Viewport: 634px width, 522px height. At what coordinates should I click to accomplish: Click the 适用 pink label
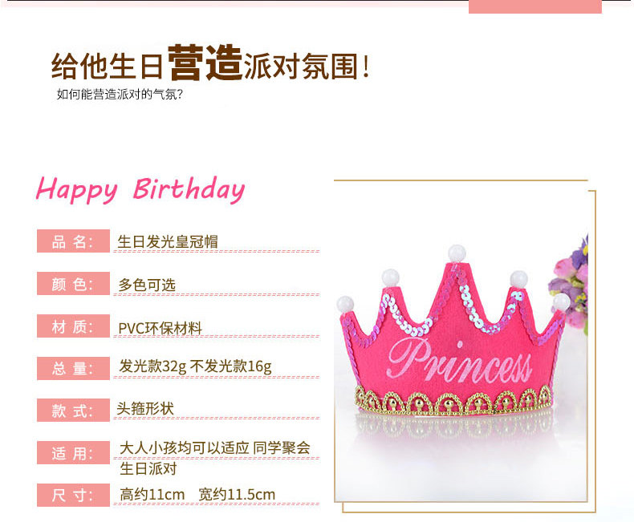click(73, 452)
